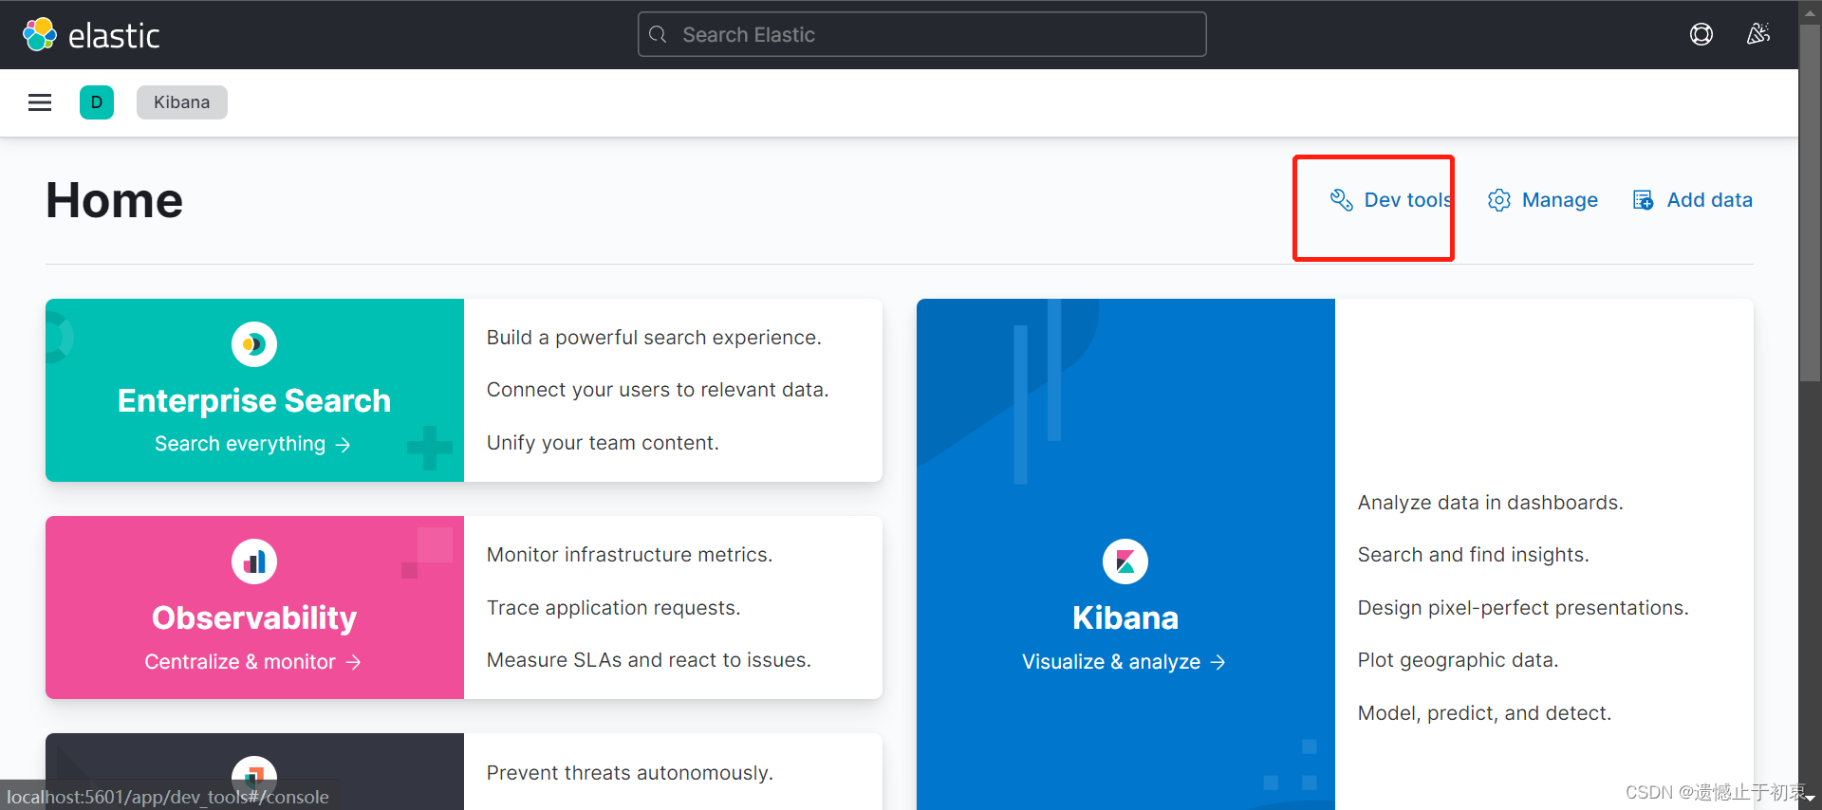Open the hamburger navigation menu
Viewport: 1822px width, 810px height.
pyautogui.click(x=40, y=102)
